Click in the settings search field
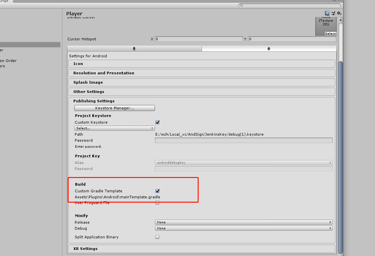This screenshot has width=375, height=256. pyautogui.click(x=290, y=6)
